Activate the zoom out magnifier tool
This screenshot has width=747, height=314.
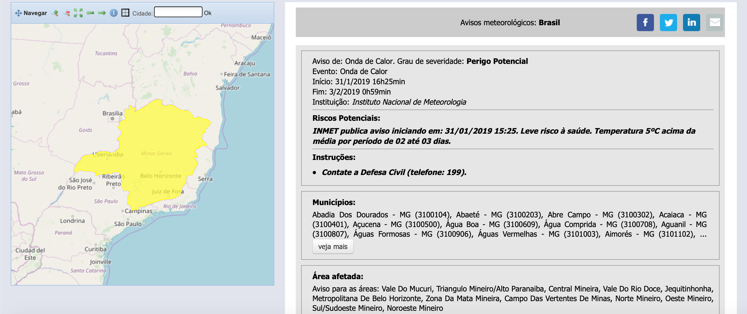point(66,13)
